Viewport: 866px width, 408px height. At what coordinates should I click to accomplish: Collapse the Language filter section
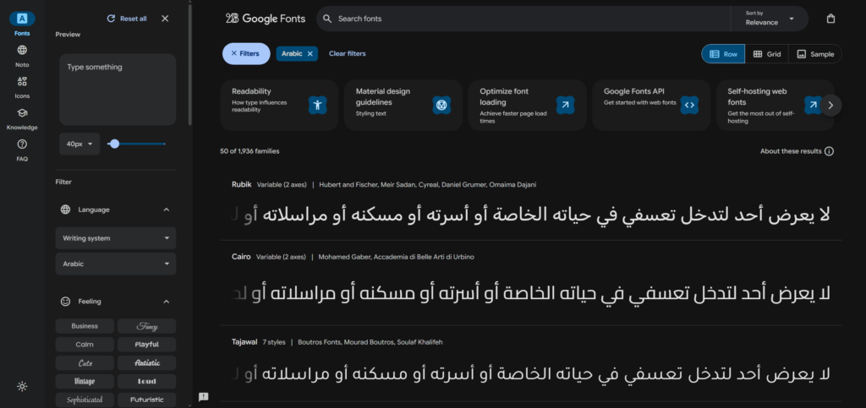(167, 209)
